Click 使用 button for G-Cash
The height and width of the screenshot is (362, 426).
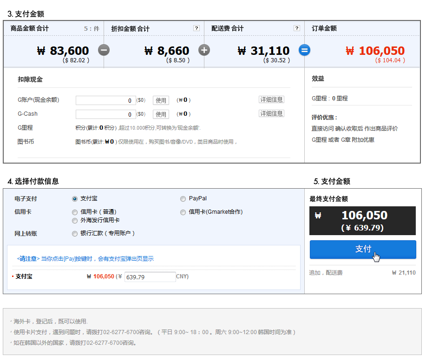[x=161, y=114]
